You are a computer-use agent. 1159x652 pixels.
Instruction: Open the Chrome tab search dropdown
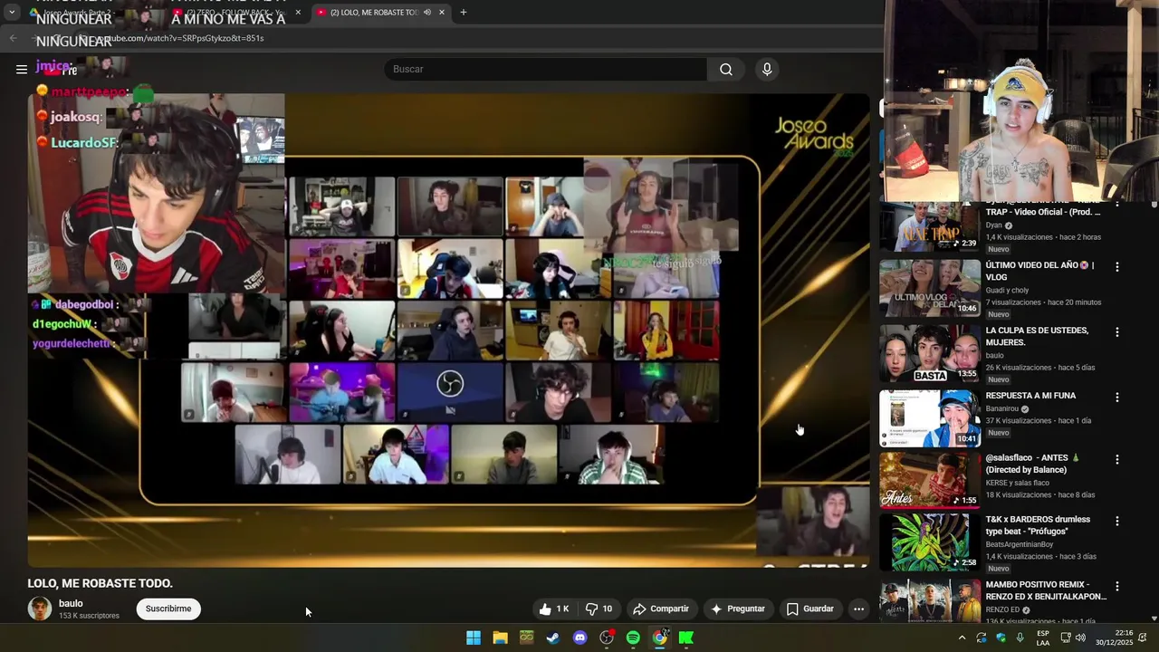coord(12,13)
